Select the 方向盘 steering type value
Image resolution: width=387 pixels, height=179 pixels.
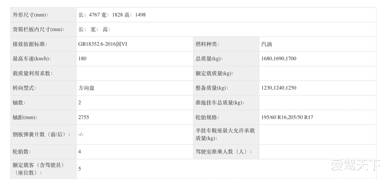click(86, 88)
